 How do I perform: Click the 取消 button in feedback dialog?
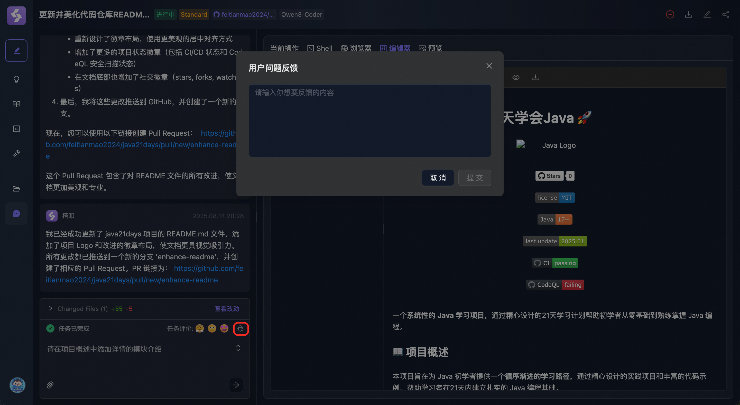(438, 178)
